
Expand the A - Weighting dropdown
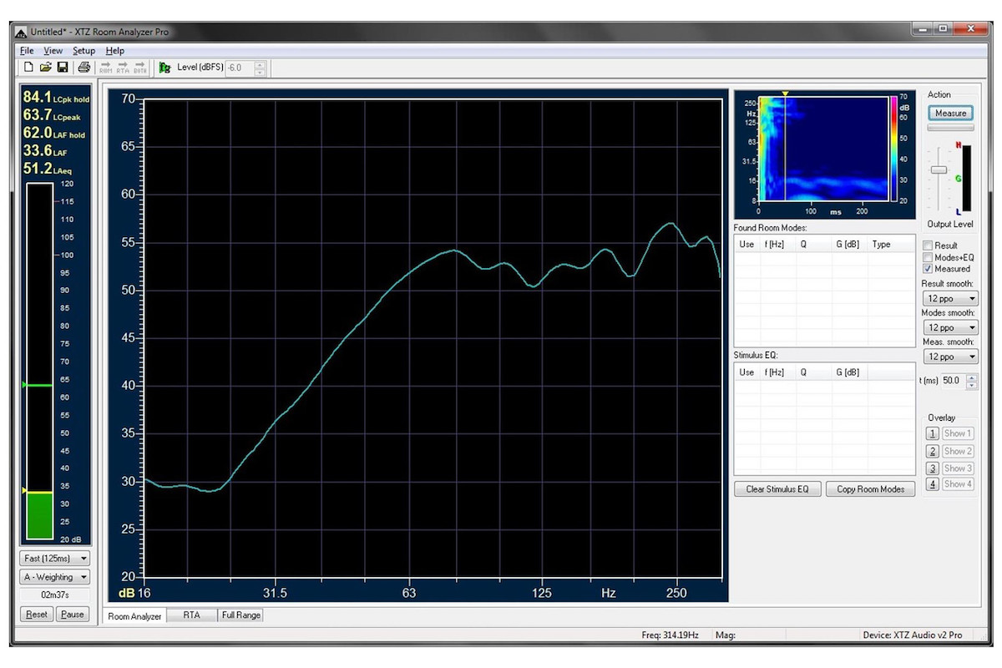(x=55, y=577)
